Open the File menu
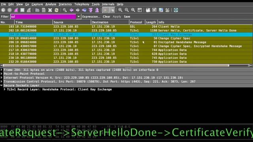This screenshot has height=142, width=253. 4,4
